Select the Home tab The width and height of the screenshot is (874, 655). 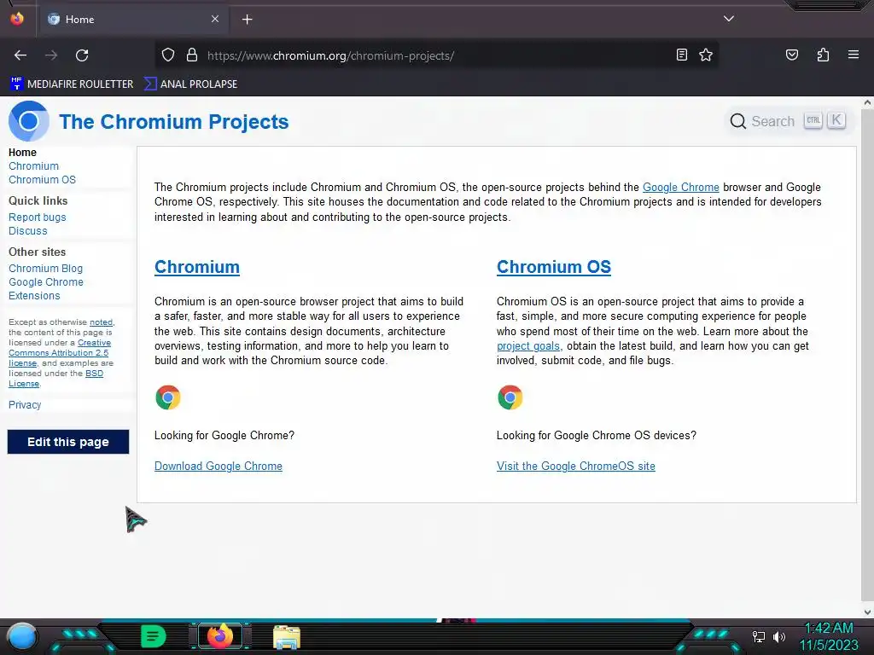pos(134,20)
